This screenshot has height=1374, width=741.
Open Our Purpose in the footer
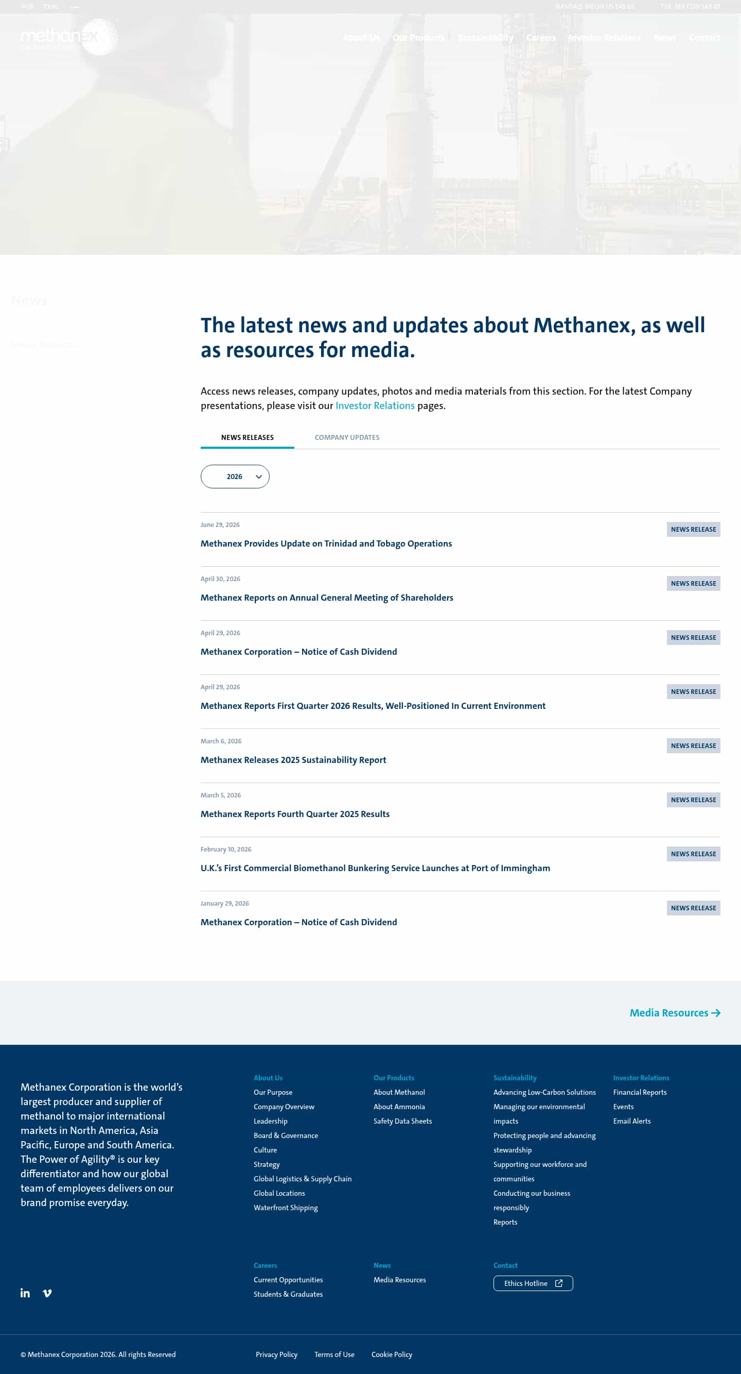(273, 1092)
